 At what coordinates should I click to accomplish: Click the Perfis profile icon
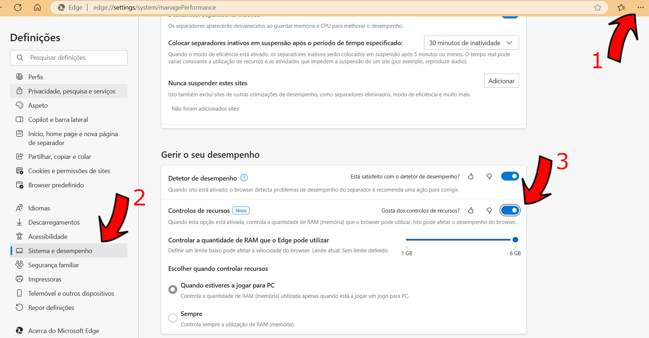click(20, 77)
